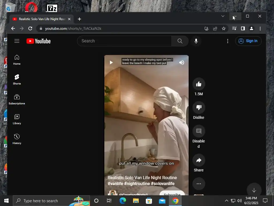
Task: Open channel @CourtandNate1 link
Action: point(133,194)
